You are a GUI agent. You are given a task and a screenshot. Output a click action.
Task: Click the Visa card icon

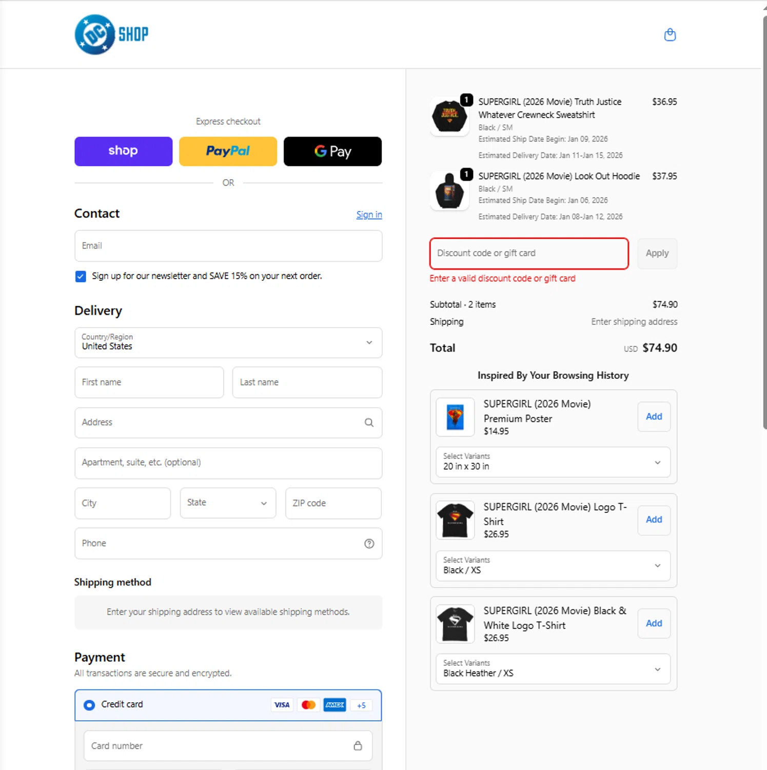282,705
